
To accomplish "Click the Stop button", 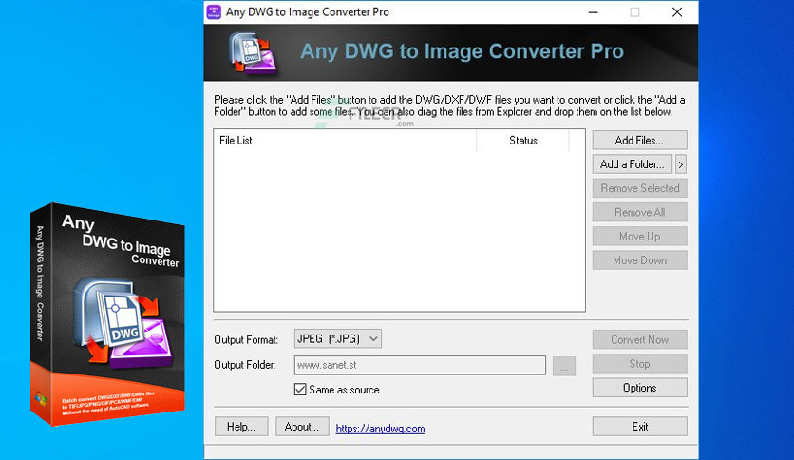I will (x=639, y=364).
